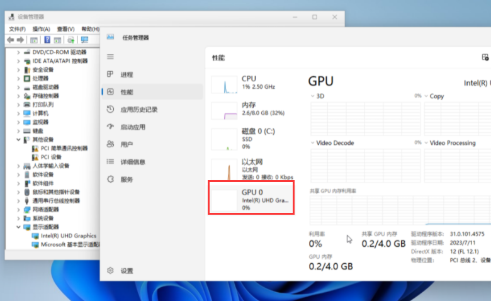The height and width of the screenshot is (301, 491).
Task: Click the Device Manager title bar icon
Action: (11, 17)
